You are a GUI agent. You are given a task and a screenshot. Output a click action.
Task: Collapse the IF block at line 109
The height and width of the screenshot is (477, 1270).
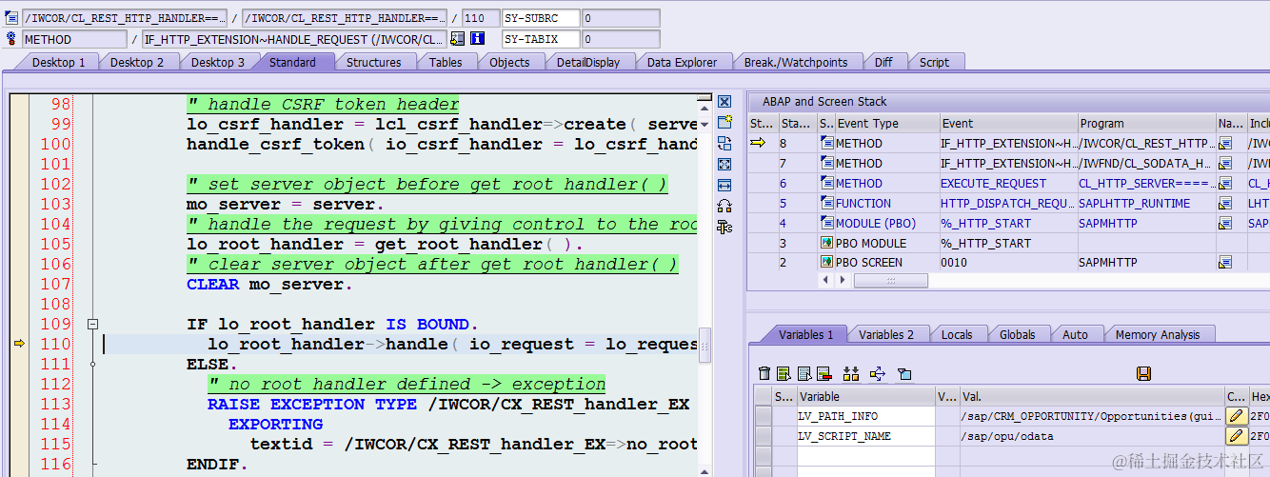[92, 324]
